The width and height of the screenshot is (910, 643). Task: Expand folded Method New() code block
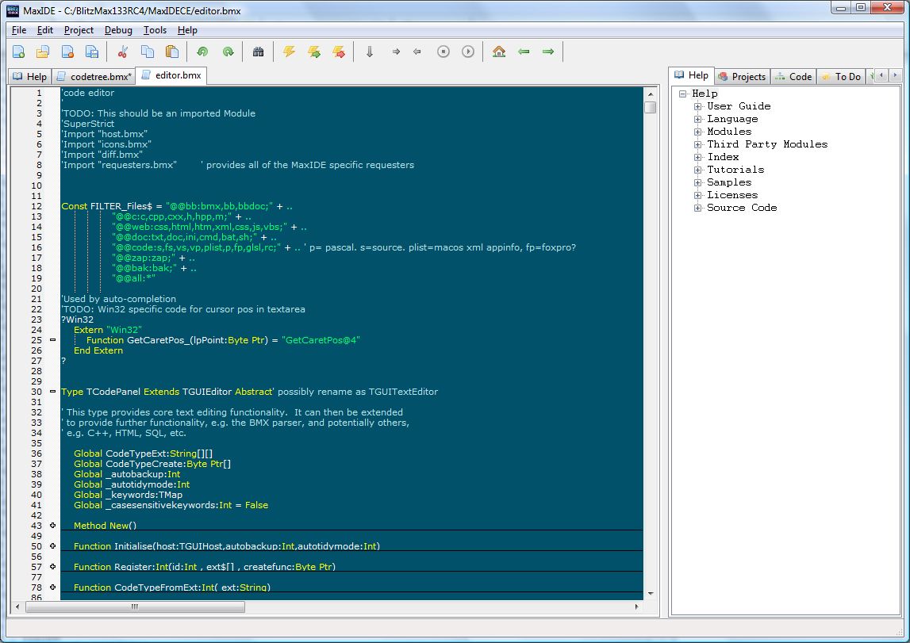click(53, 526)
